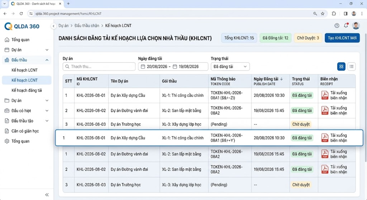367x200 pixels.
Task: Expand Đấu có hiợt sidebar menu
Action: coord(47,111)
